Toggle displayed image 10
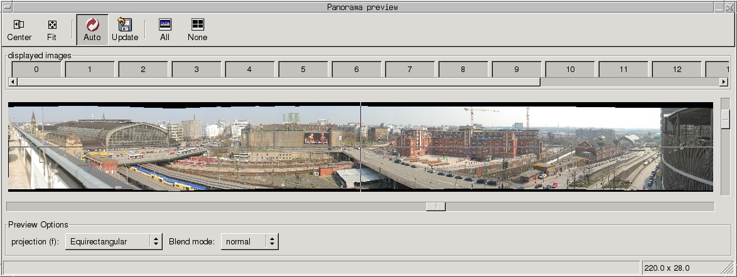 (569, 69)
